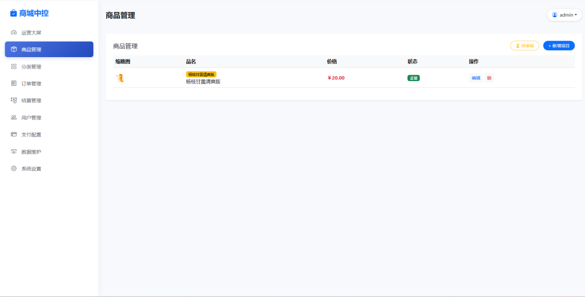Click the 价格 column header

(x=332, y=62)
